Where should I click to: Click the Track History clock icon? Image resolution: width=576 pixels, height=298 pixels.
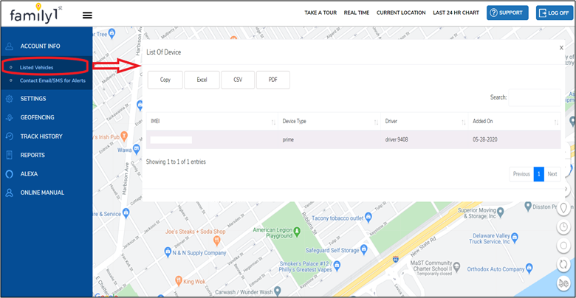pos(10,136)
